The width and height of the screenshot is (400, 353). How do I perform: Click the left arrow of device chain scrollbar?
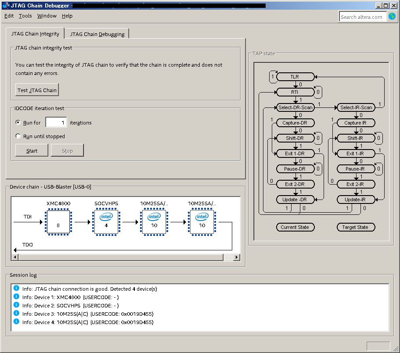coord(15,257)
